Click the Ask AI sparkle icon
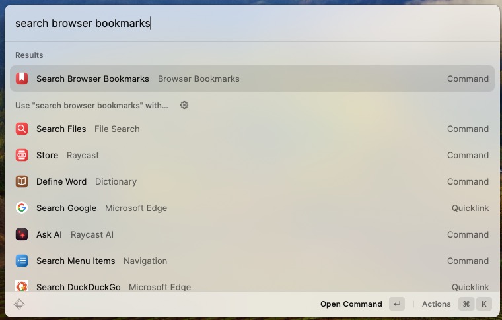Viewport: 502px width, 320px height. tap(22, 234)
